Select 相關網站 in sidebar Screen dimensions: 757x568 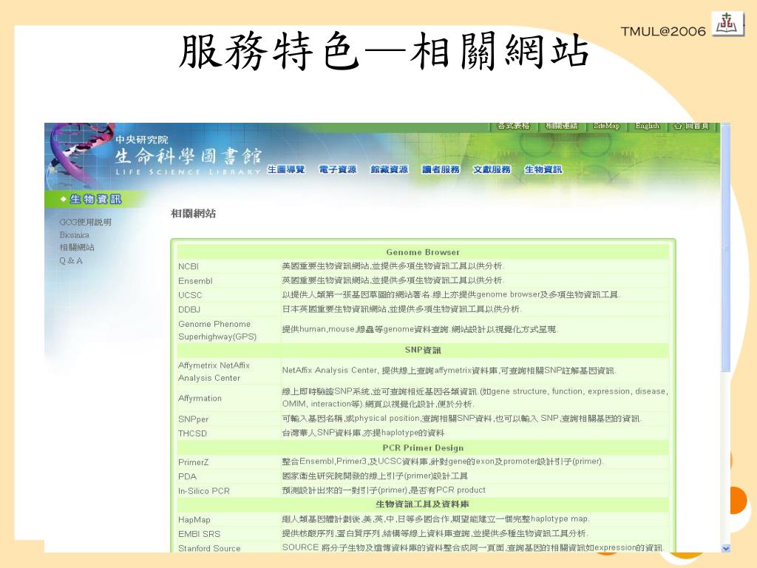click(77, 247)
